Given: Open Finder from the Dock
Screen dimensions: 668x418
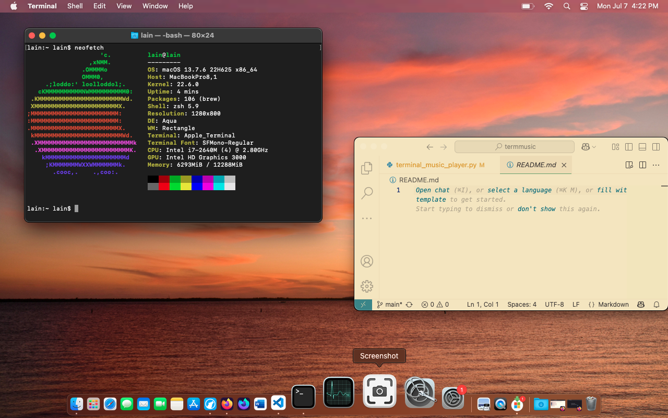Looking at the screenshot, I should [77, 404].
